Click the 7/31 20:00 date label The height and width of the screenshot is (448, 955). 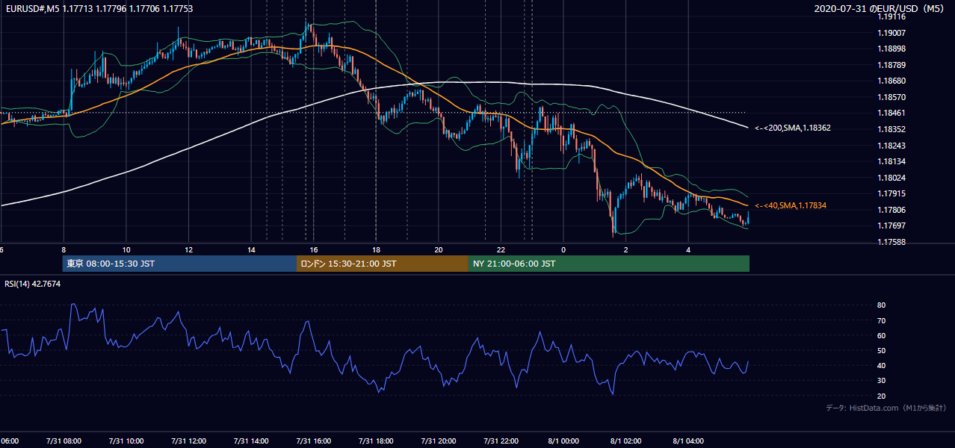439,441
